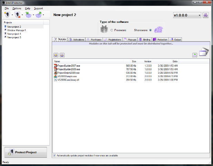Click the new project shield toolbar icon

(x=7, y=15)
